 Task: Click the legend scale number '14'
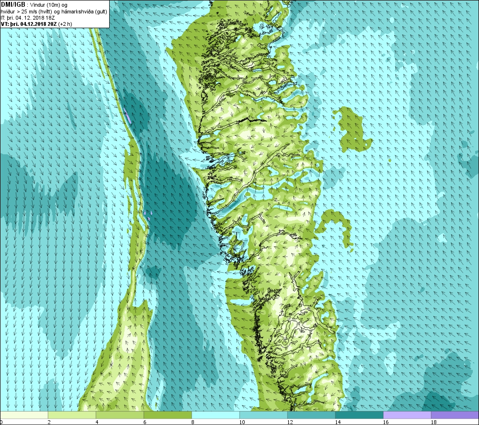click(338, 422)
